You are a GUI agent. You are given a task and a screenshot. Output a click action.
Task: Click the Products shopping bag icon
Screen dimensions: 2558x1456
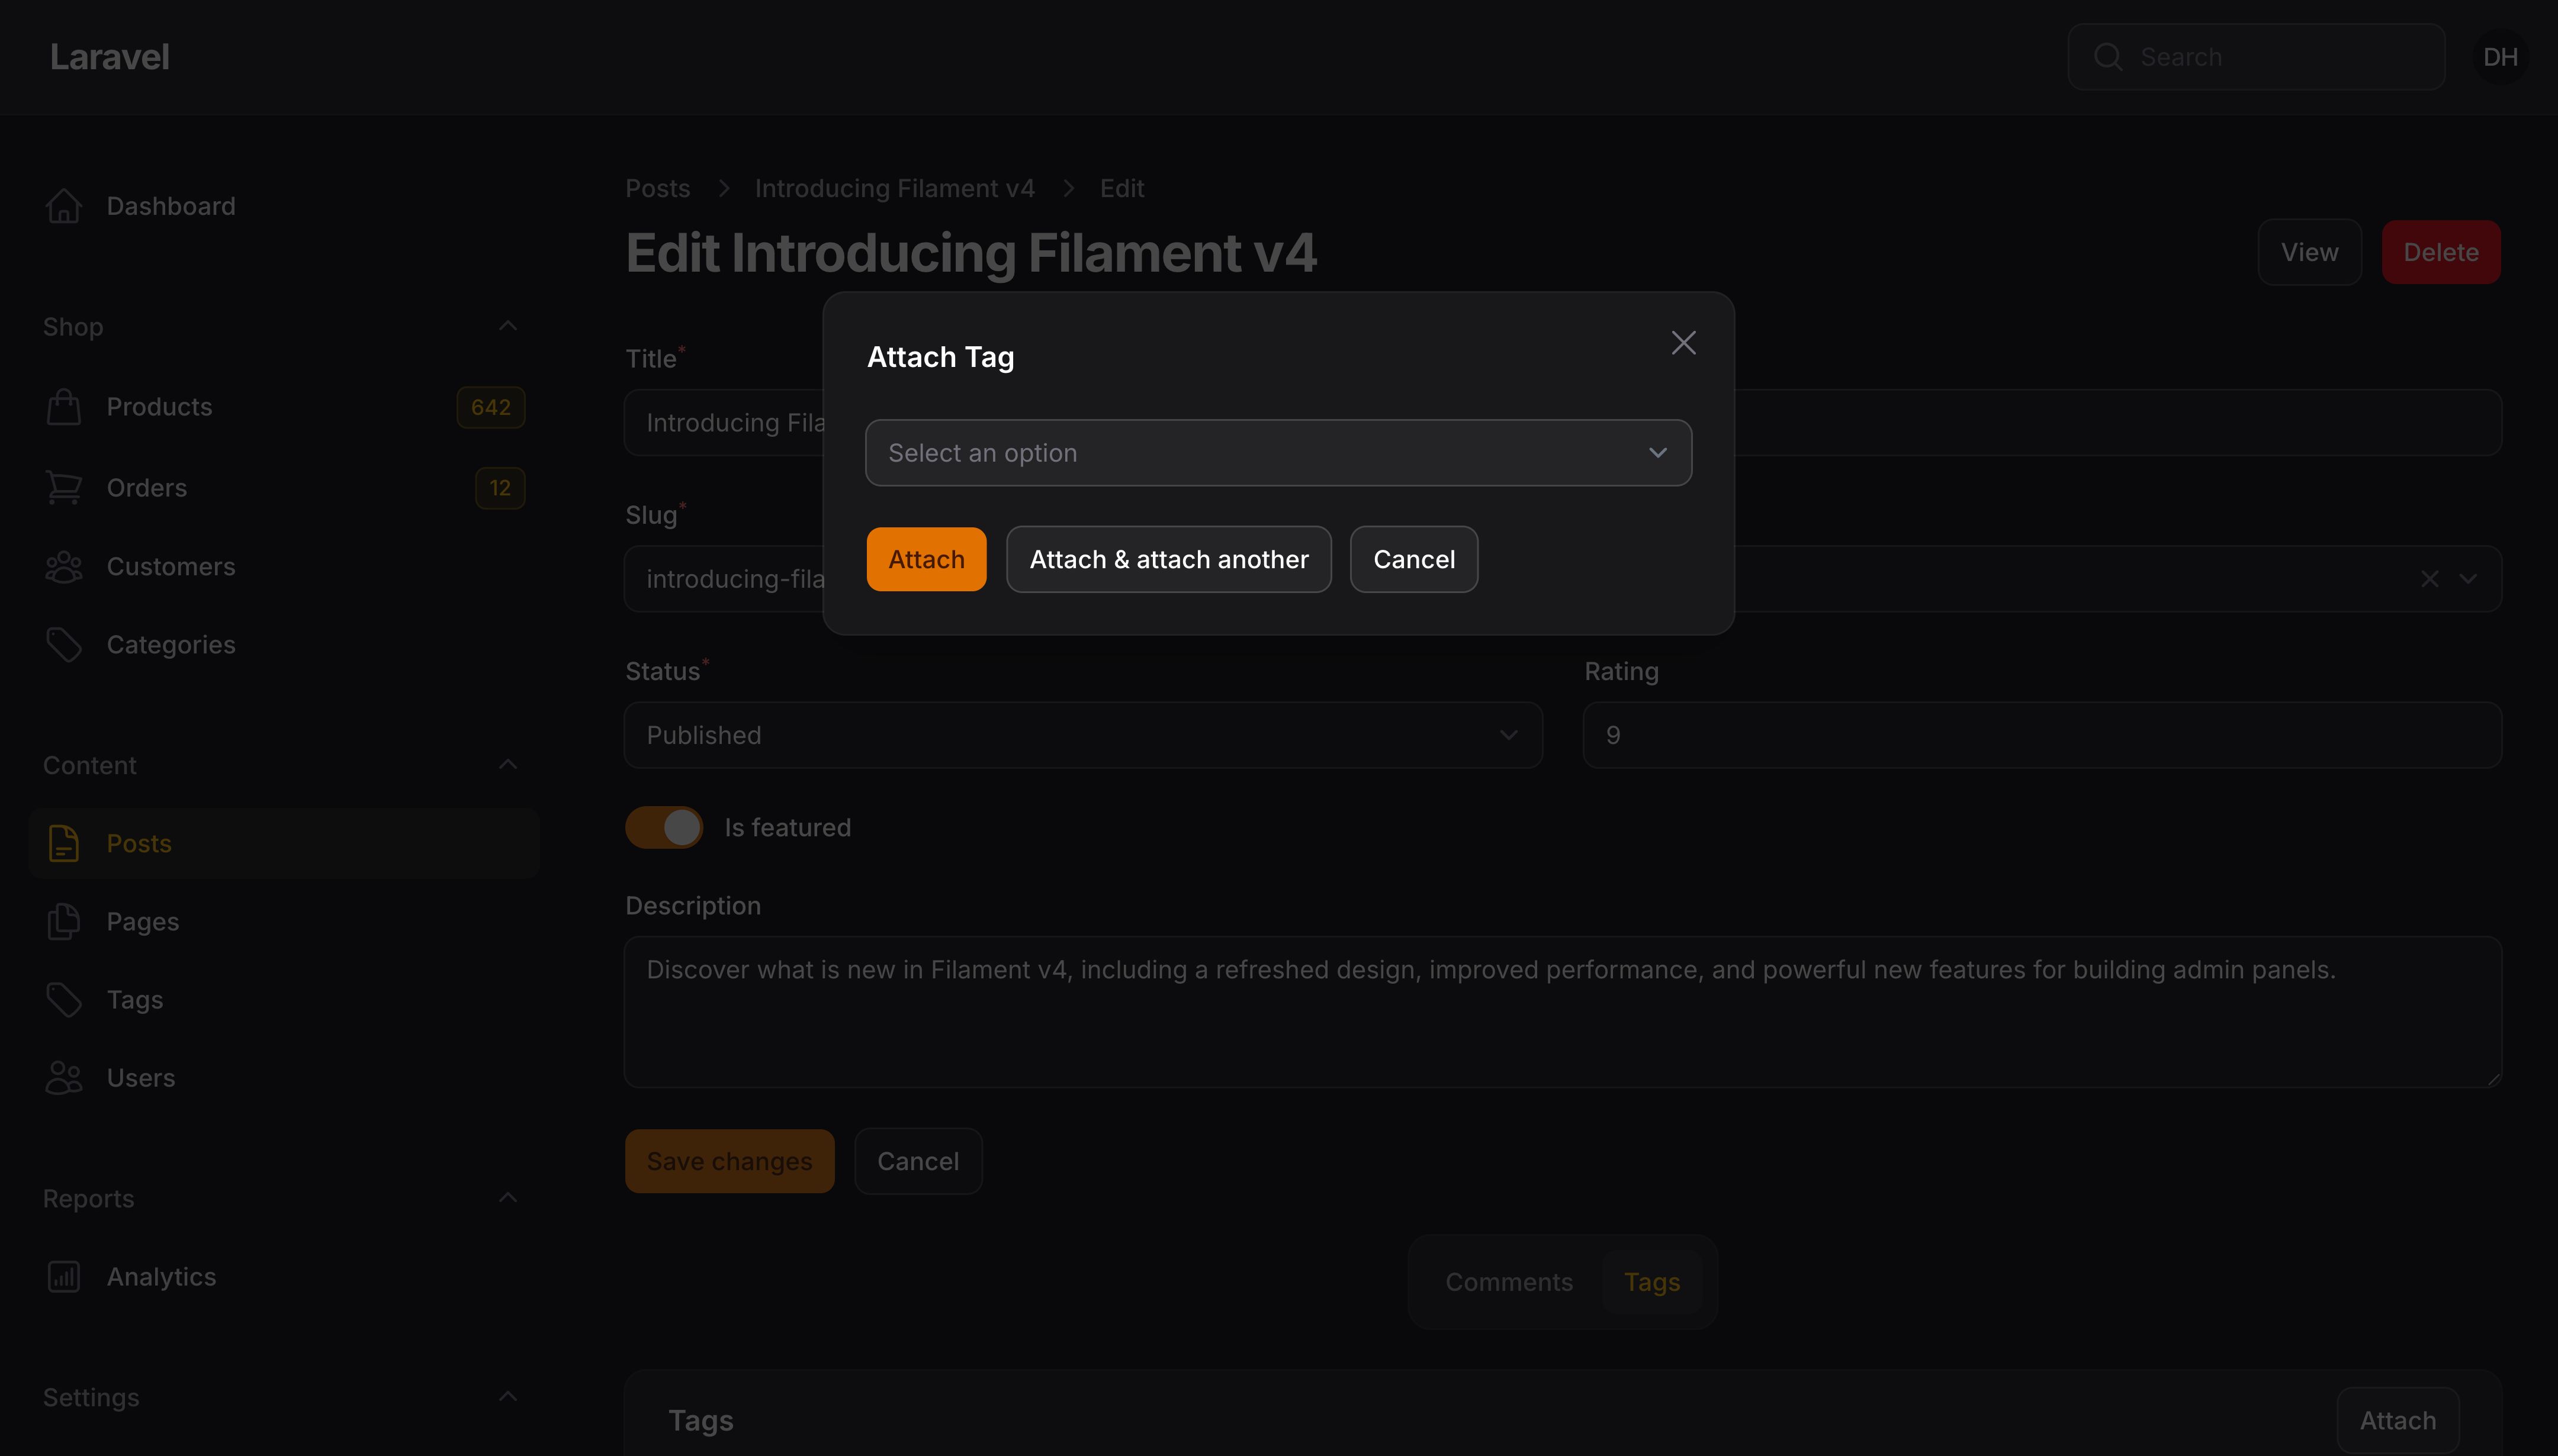point(64,407)
